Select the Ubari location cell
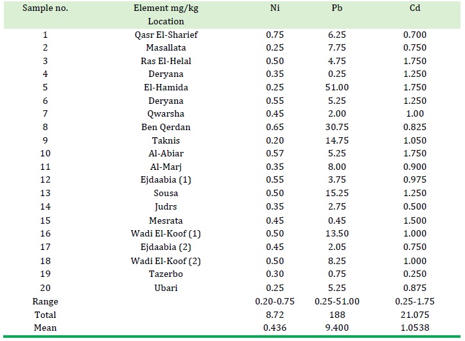Screen dimensions: 465x341 point(166,288)
